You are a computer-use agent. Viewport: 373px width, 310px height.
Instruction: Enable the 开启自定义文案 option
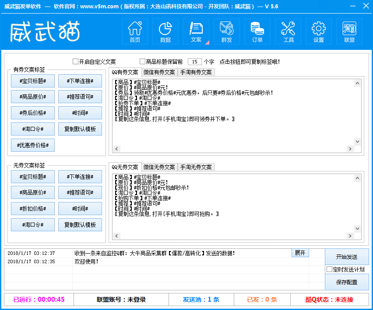(x=75, y=61)
